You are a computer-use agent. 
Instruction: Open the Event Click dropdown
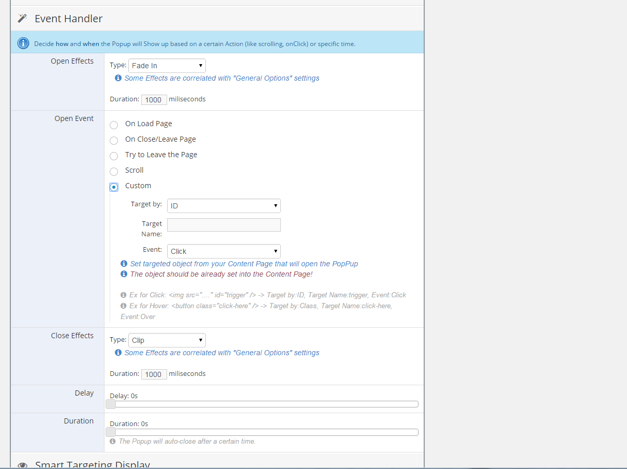223,251
